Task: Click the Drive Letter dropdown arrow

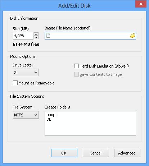Action: [36, 73]
